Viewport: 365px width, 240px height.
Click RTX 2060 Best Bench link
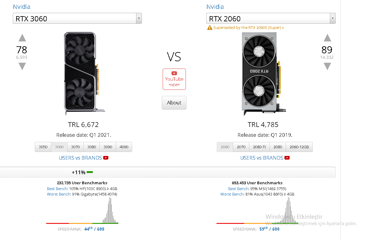coord(238,189)
